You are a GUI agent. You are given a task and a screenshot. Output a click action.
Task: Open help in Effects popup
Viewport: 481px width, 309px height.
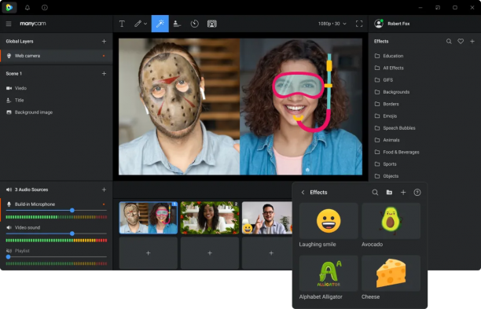pyautogui.click(x=417, y=192)
